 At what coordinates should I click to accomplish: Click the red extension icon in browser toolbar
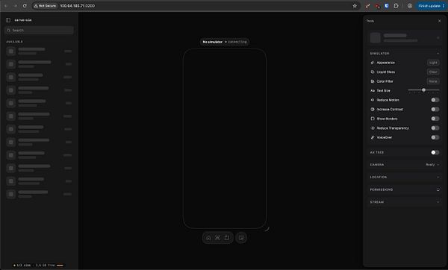point(377,6)
